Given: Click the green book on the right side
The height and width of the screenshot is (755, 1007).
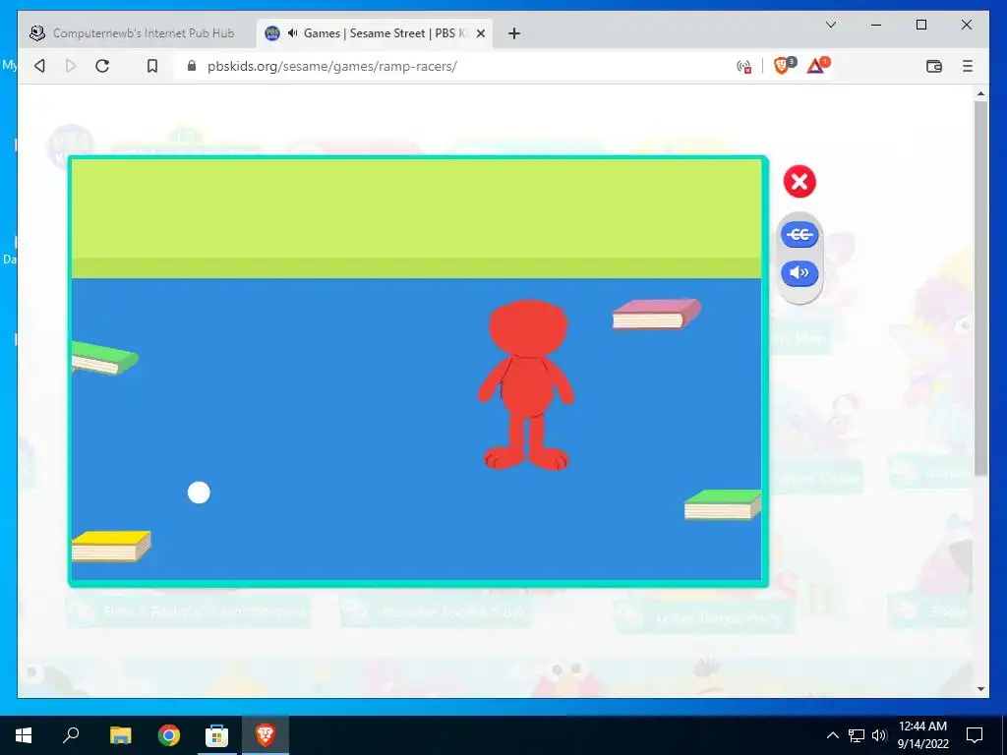Looking at the screenshot, I should (723, 504).
